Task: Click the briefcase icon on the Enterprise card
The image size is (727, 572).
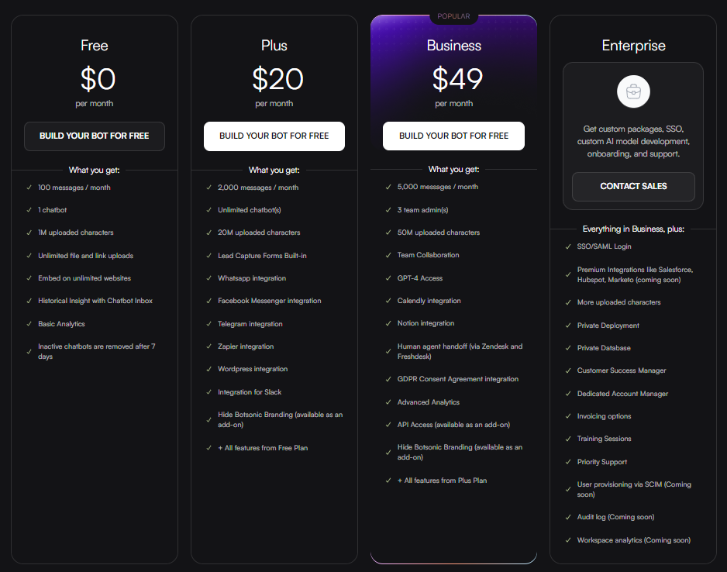Action: (x=633, y=91)
